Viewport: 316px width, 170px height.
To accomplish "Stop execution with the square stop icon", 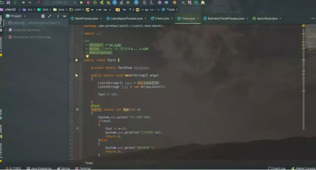I will [x=128, y=3].
